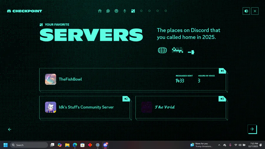Screen dimensions: 265x149
Task: Jump to the chat bubble step
Action: [x=108, y=11]
